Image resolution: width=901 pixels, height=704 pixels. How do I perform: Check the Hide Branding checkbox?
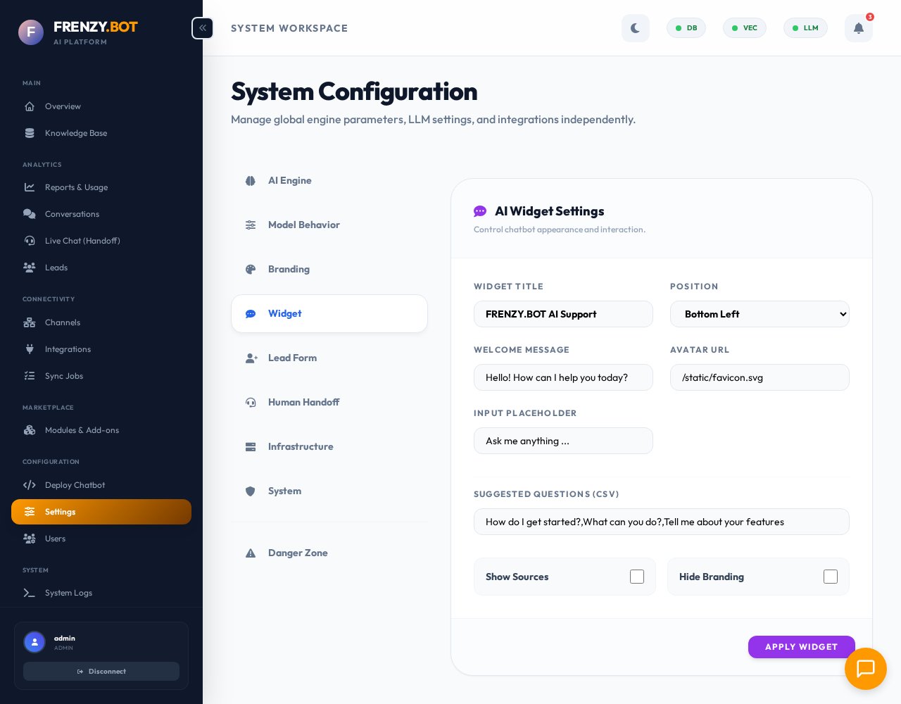[831, 577]
